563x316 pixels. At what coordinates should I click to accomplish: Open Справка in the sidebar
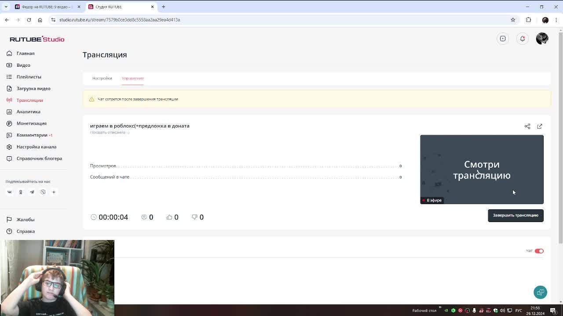coord(26,231)
